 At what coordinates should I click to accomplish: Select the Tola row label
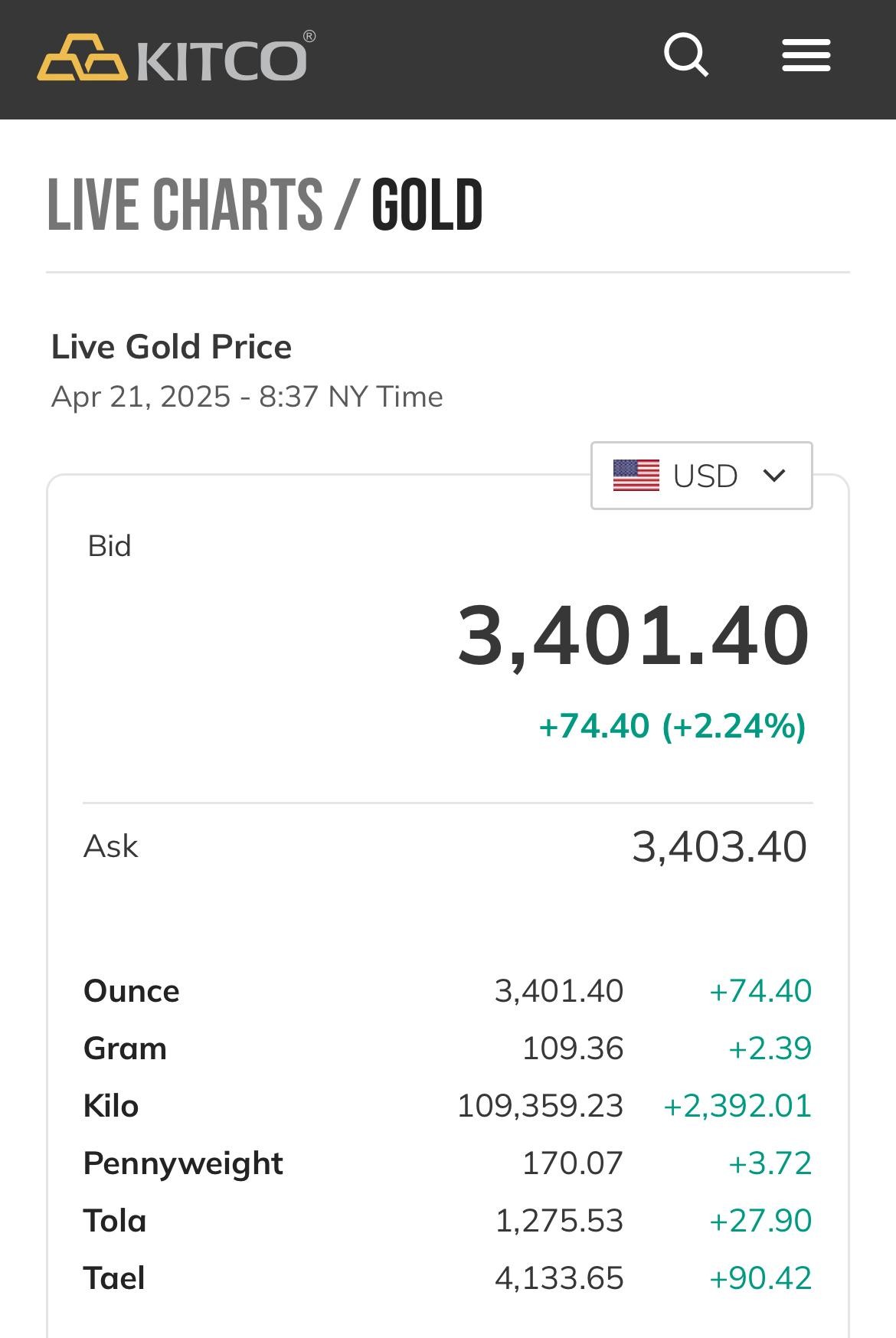115,1221
